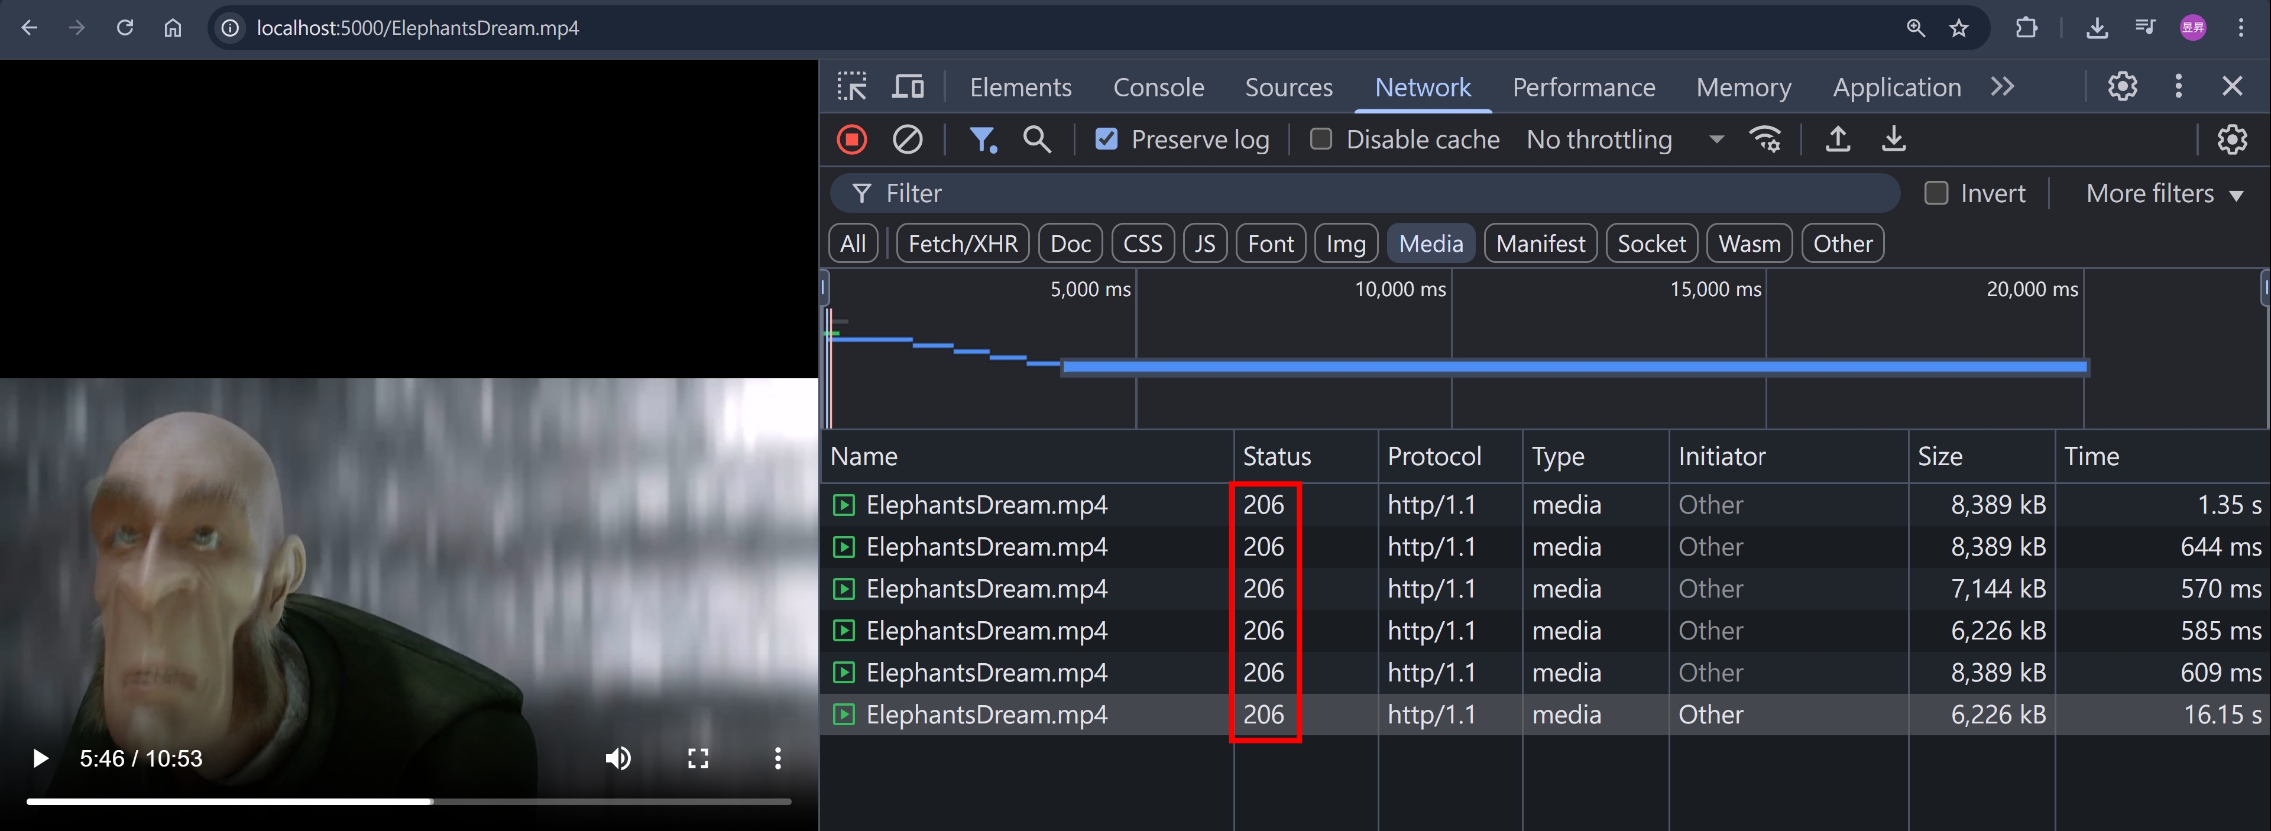Viewport: 2271px width, 831px height.
Task: Open the browser downloads icon
Action: pos(2097,28)
